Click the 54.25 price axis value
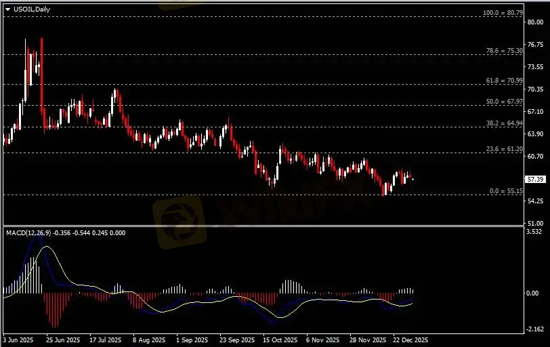550x347 pixels. pyautogui.click(x=536, y=201)
